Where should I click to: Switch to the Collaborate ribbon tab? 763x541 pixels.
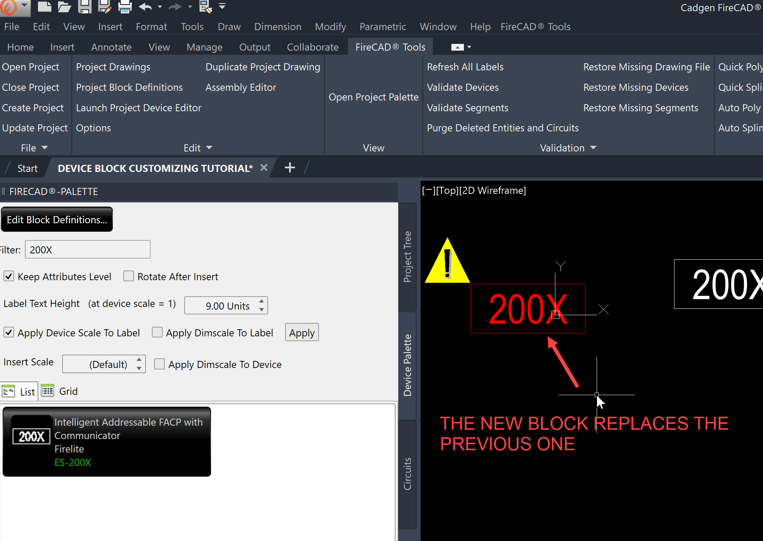[313, 47]
